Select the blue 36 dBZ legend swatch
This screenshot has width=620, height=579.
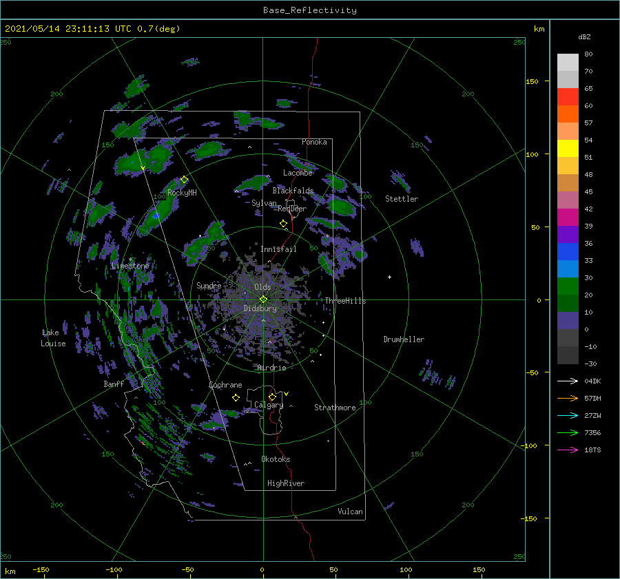click(x=568, y=252)
